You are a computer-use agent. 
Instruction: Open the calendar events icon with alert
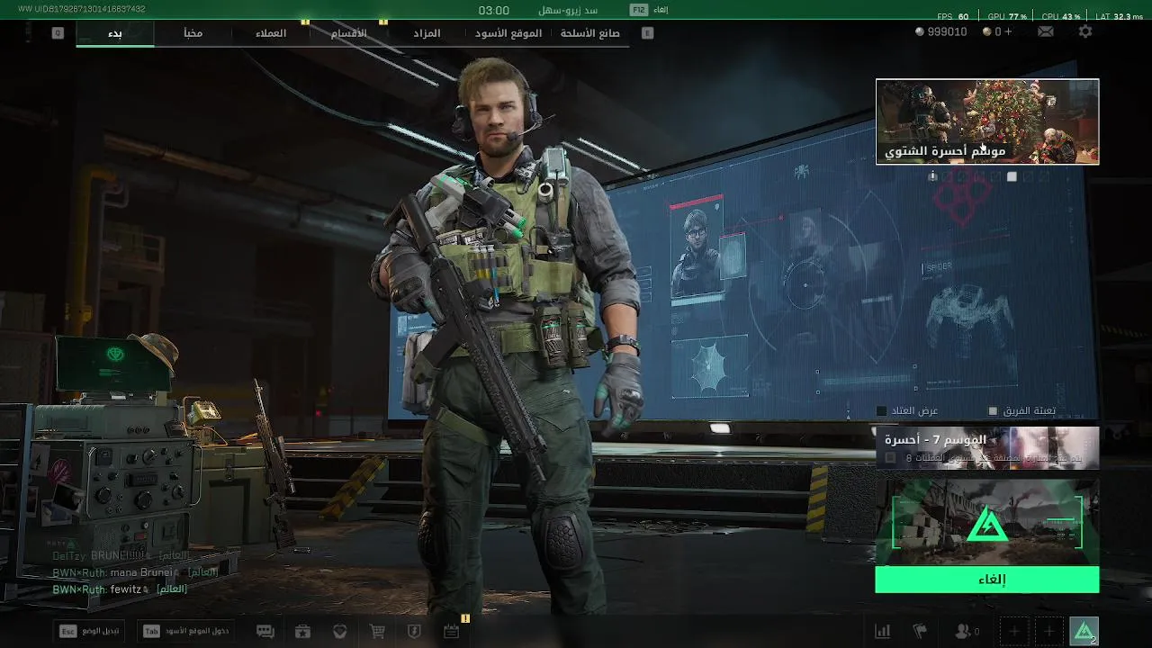(452, 631)
